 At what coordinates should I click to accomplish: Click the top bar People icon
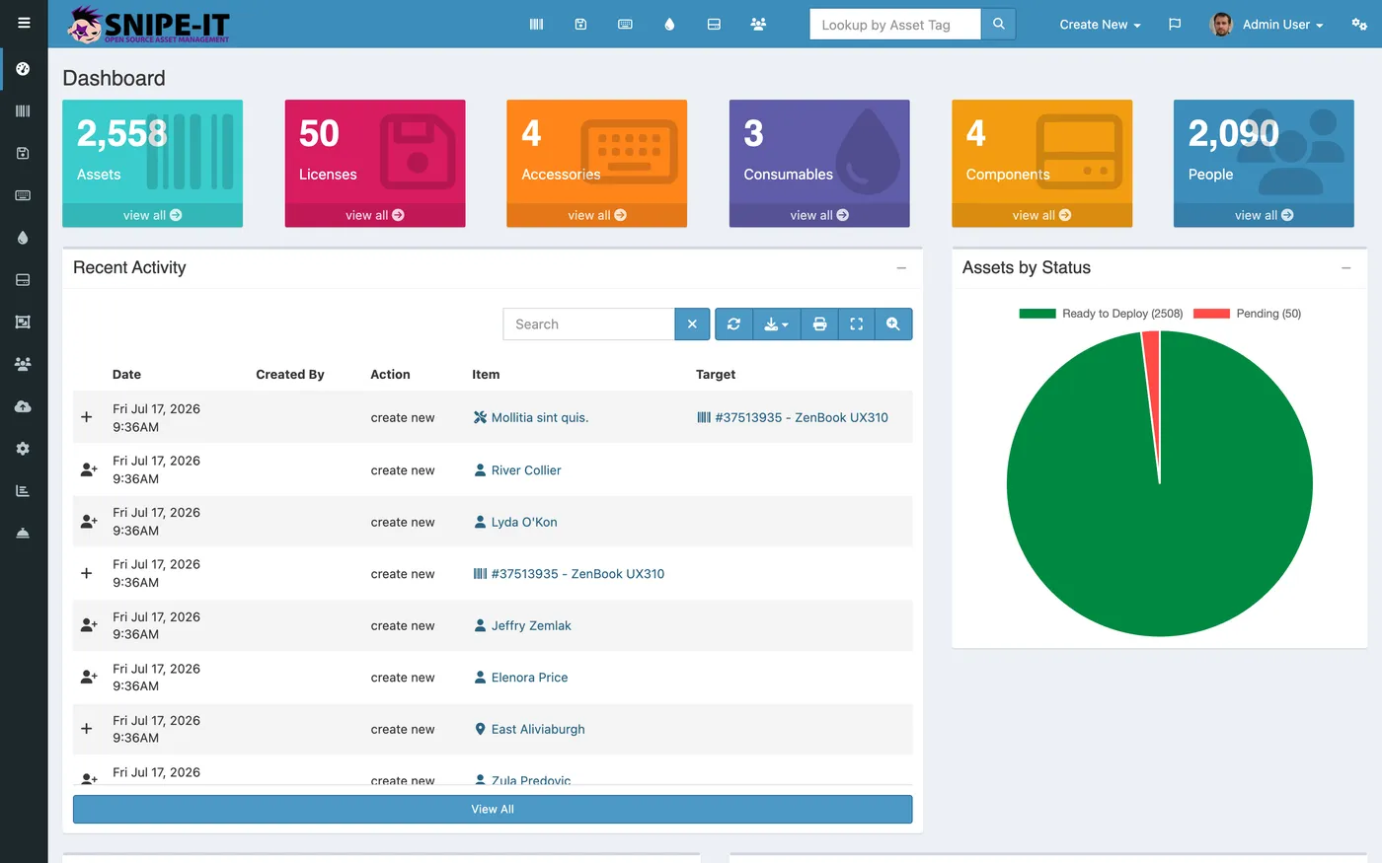tap(758, 24)
